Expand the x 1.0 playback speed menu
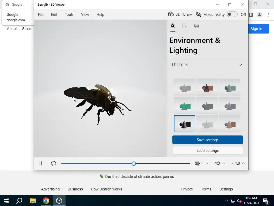The height and width of the screenshot is (206, 274). pyautogui.click(x=238, y=163)
